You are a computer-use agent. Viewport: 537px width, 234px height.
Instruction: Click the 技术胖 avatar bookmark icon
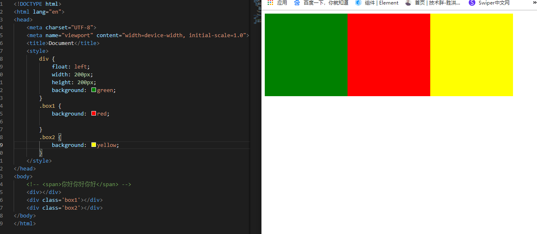pos(408,2)
